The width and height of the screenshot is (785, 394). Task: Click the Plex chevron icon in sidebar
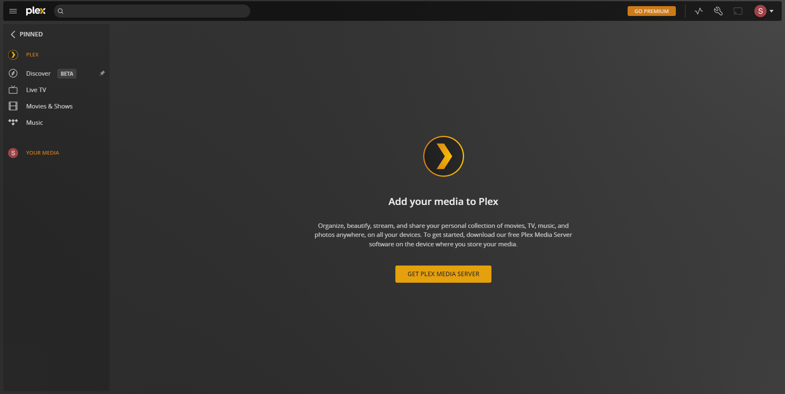pos(13,54)
